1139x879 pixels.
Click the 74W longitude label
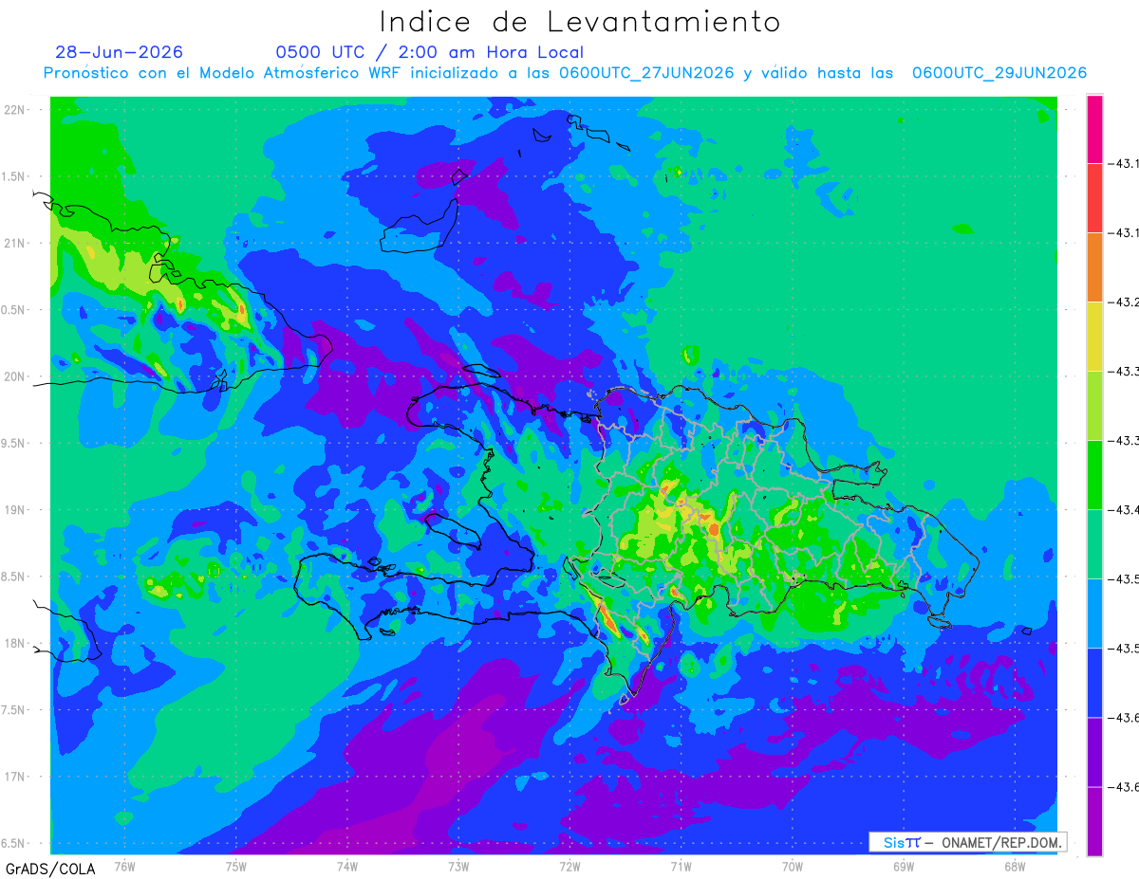coord(347,866)
